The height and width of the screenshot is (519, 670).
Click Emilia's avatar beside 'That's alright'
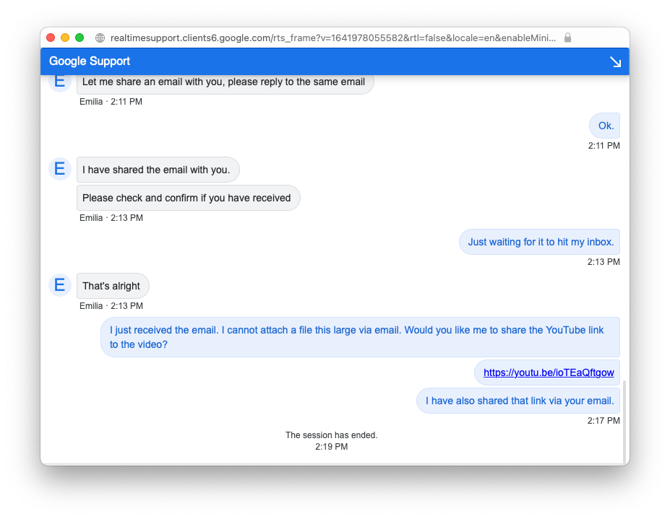[59, 285]
